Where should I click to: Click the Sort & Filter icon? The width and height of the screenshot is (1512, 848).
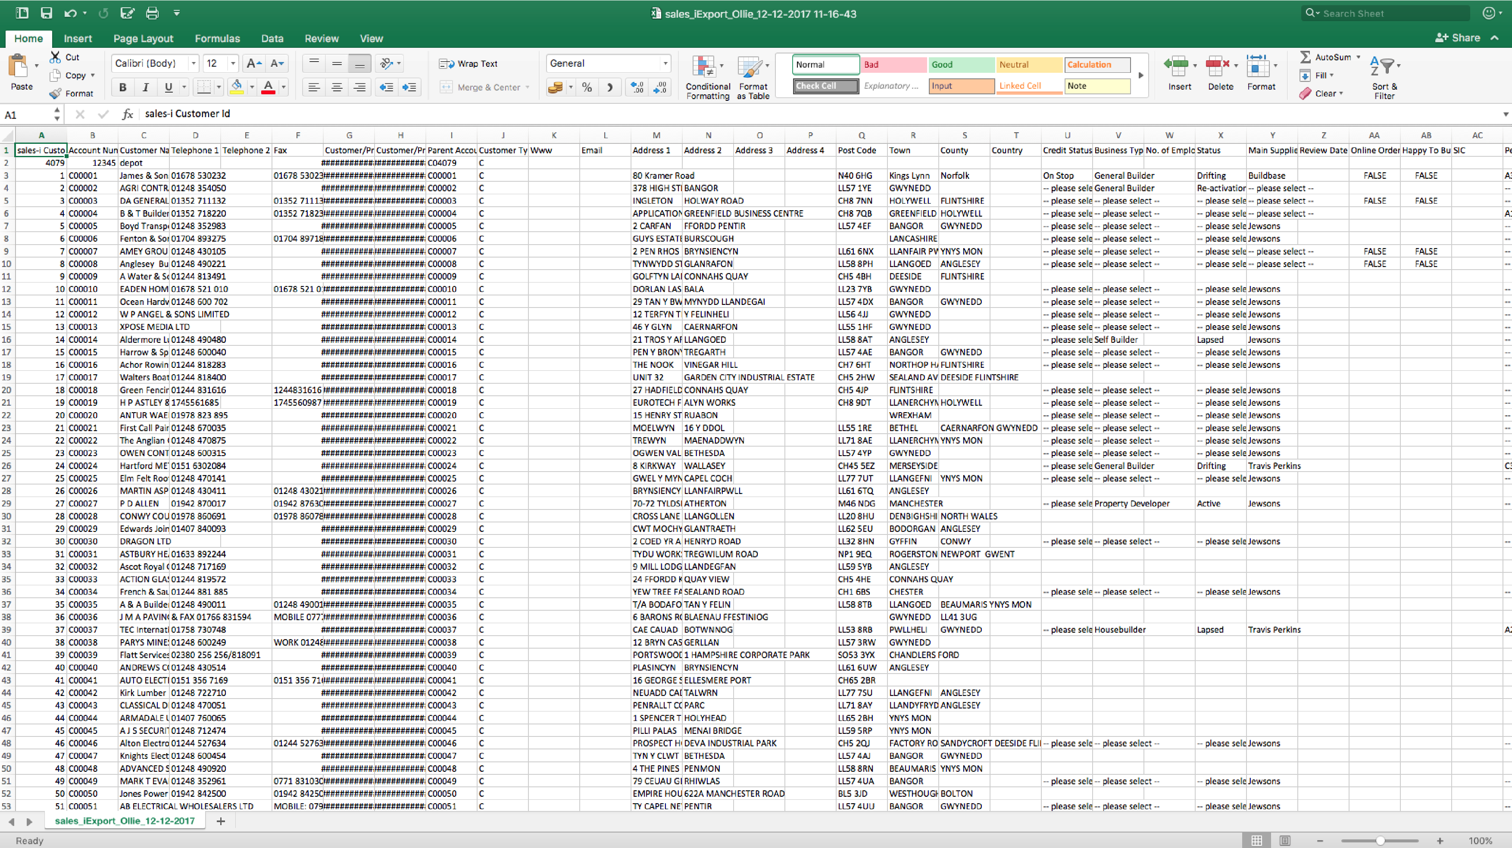tap(1383, 66)
